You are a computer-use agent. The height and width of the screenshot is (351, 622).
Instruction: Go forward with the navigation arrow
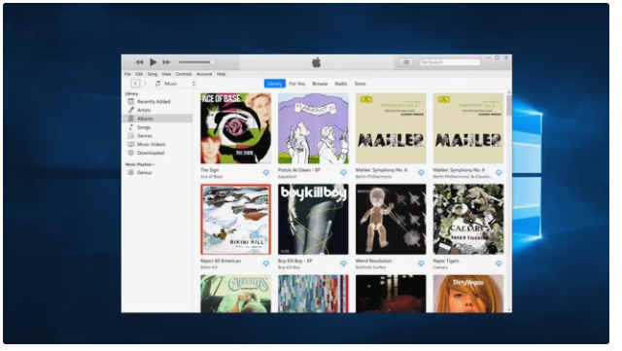point(146,84)
